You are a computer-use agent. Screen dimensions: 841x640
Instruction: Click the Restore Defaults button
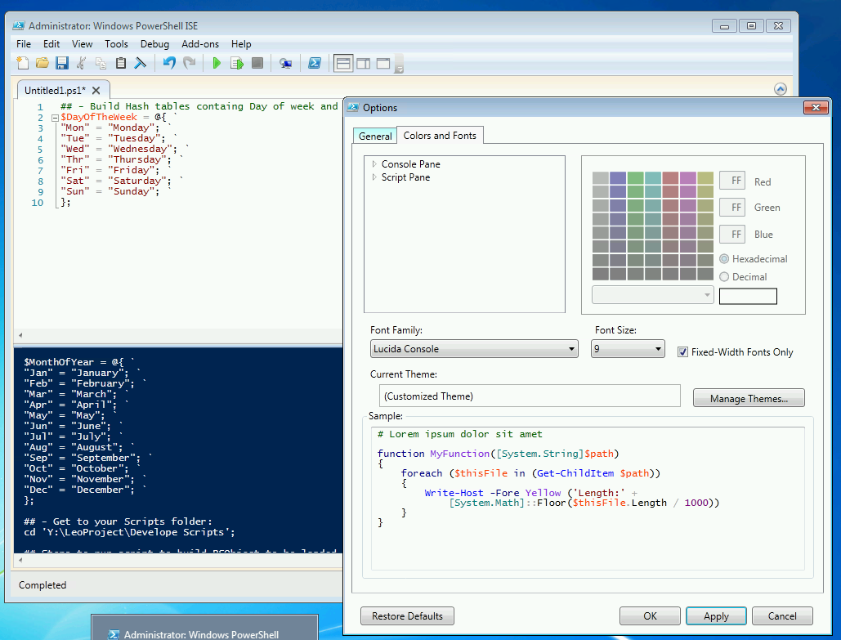pos(407,615)
